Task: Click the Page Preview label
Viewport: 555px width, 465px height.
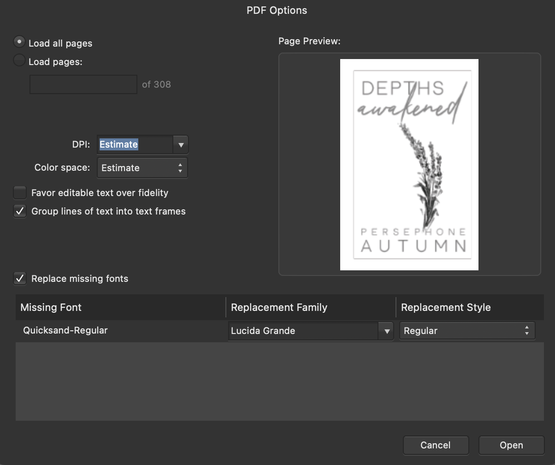Action: [309, 41]
